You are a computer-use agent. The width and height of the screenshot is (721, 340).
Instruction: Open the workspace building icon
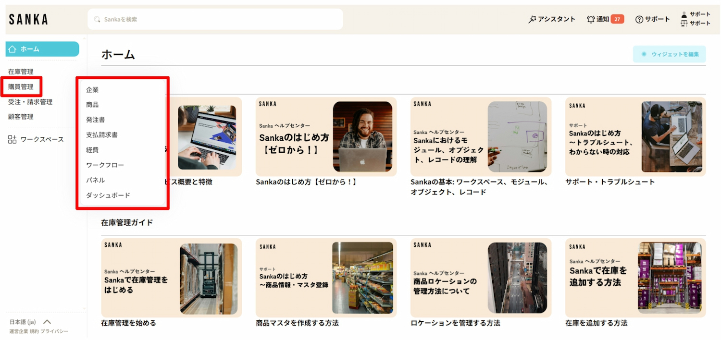point(684,24)
